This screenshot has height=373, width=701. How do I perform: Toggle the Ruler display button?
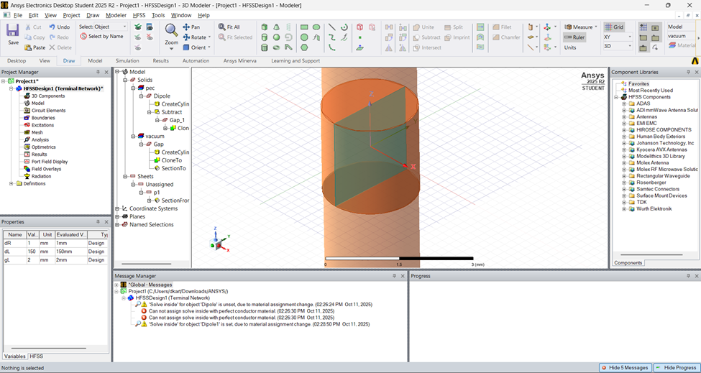coord(574,37)
